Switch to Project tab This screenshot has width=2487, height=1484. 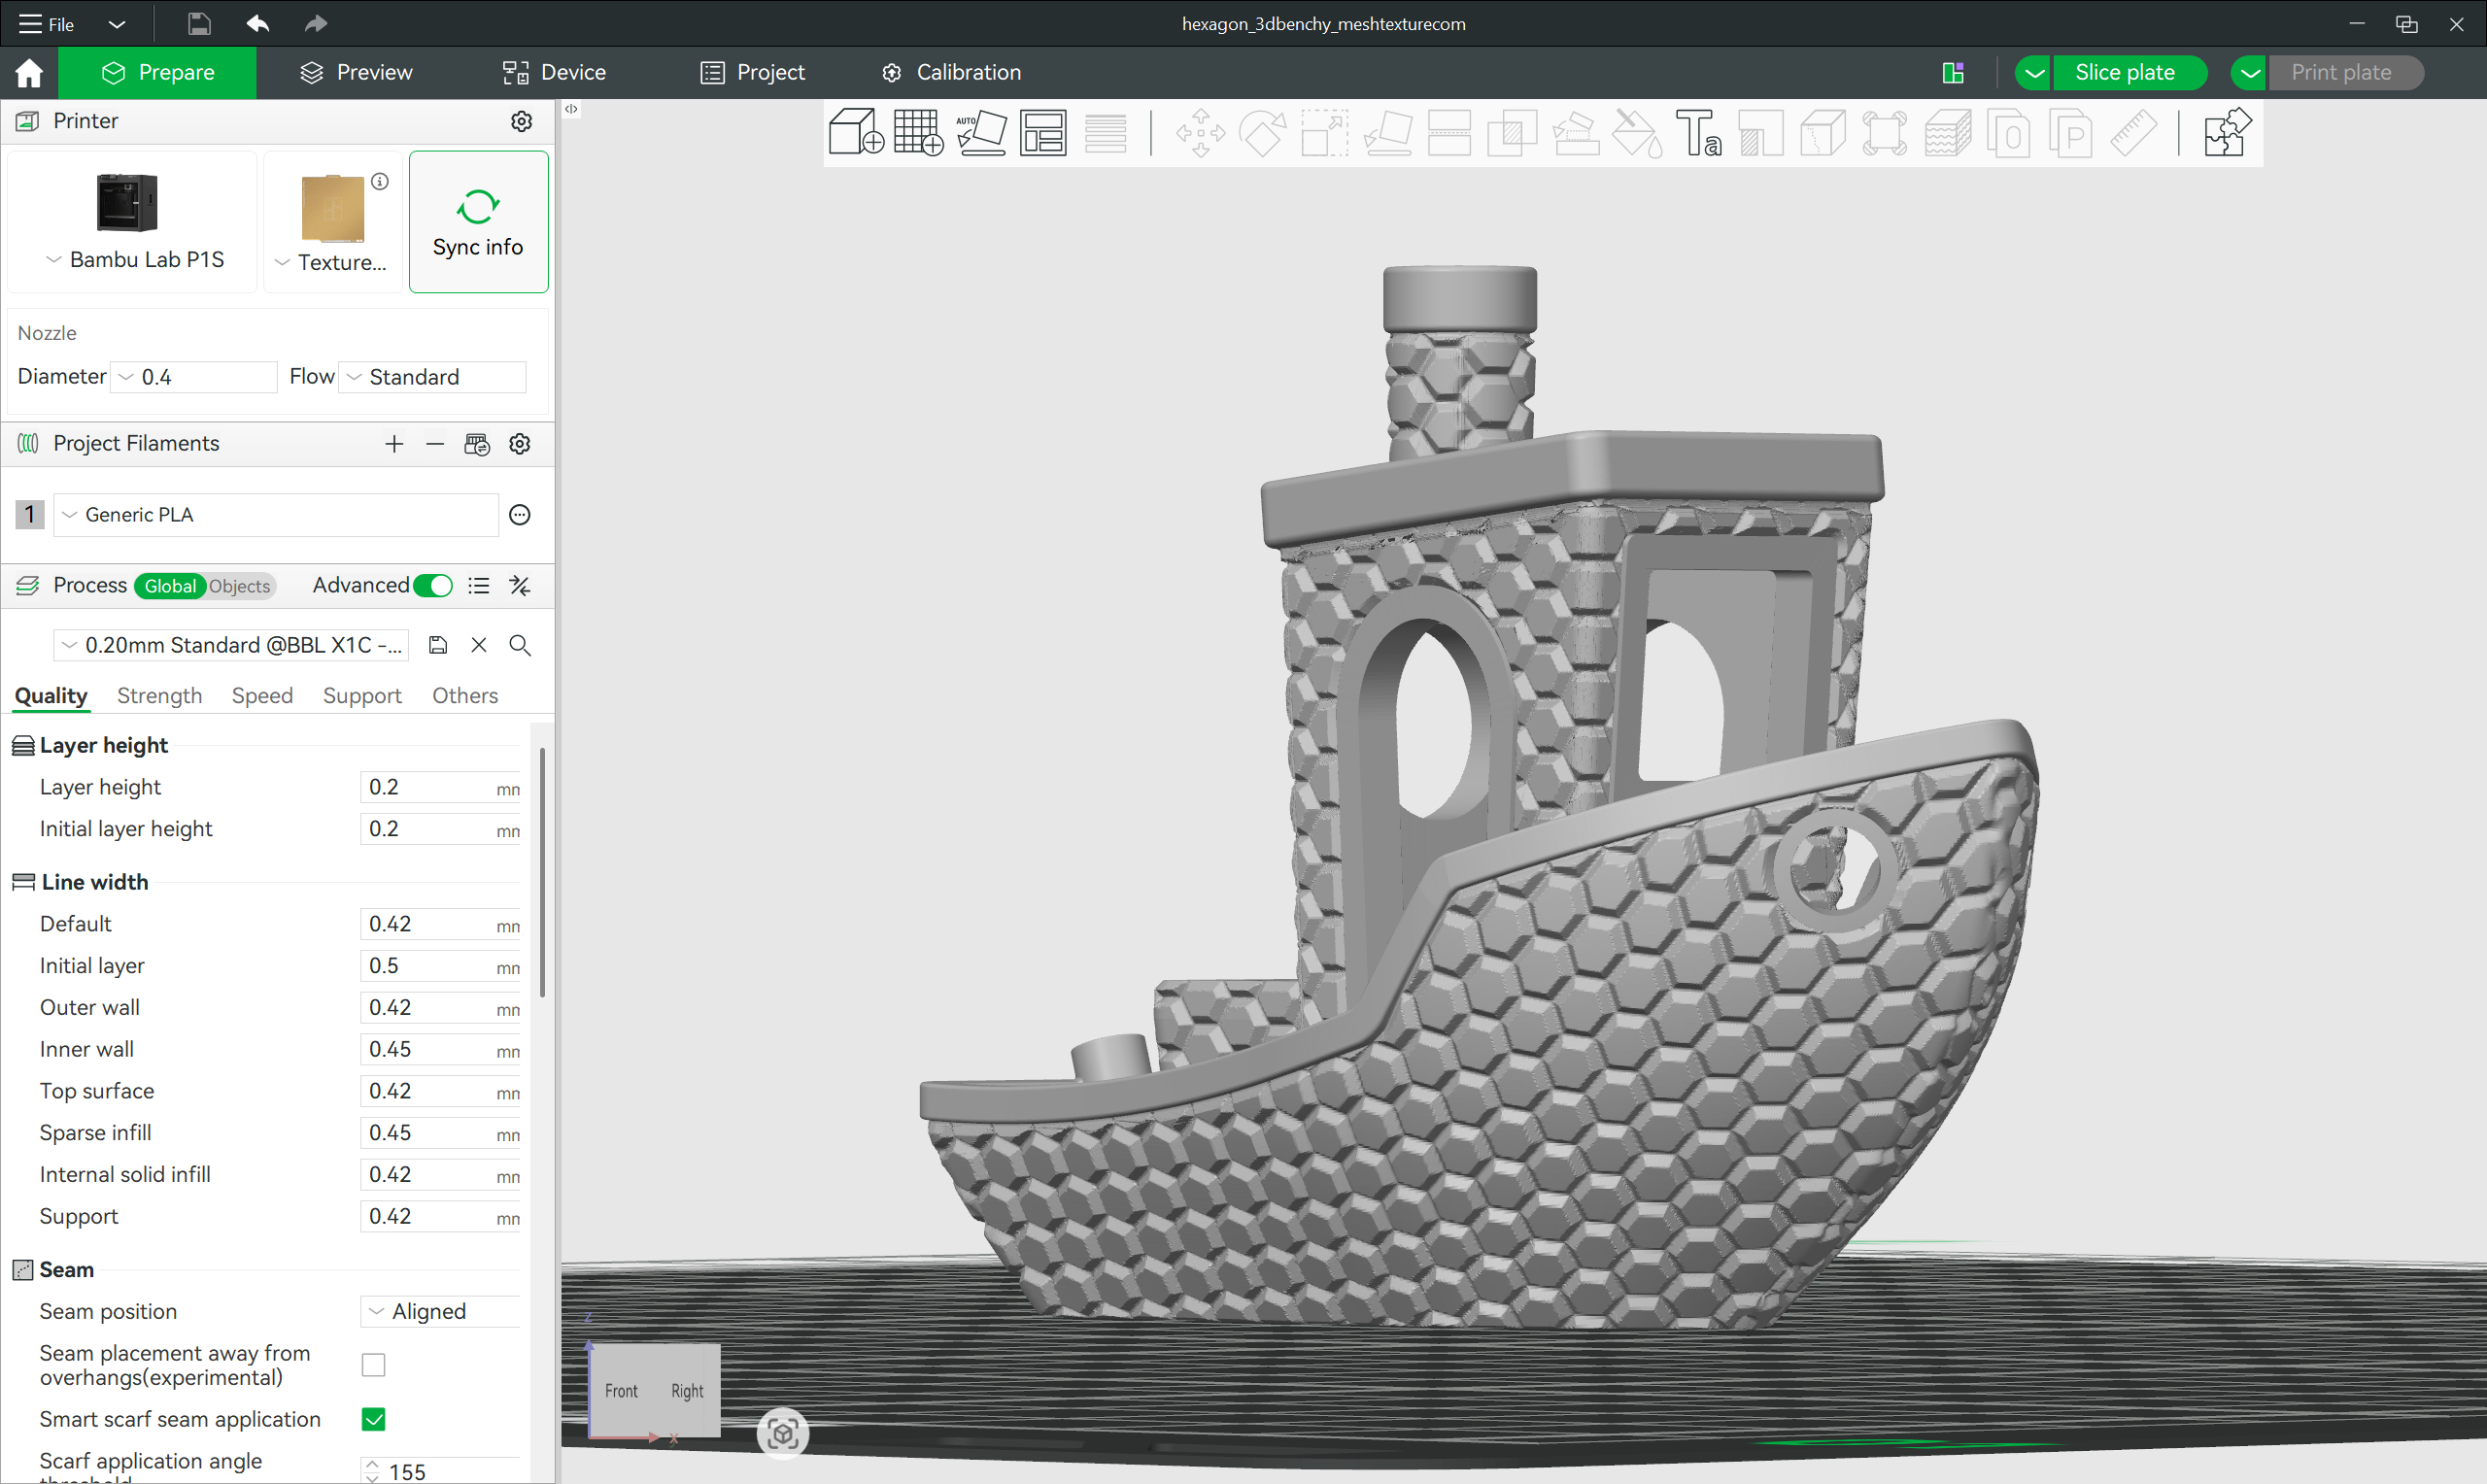tap(752, 72)
